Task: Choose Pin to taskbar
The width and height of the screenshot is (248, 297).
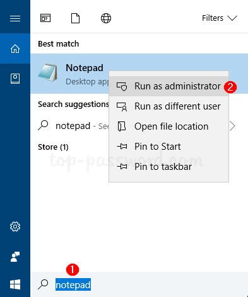Action: [x=168, y=167]
